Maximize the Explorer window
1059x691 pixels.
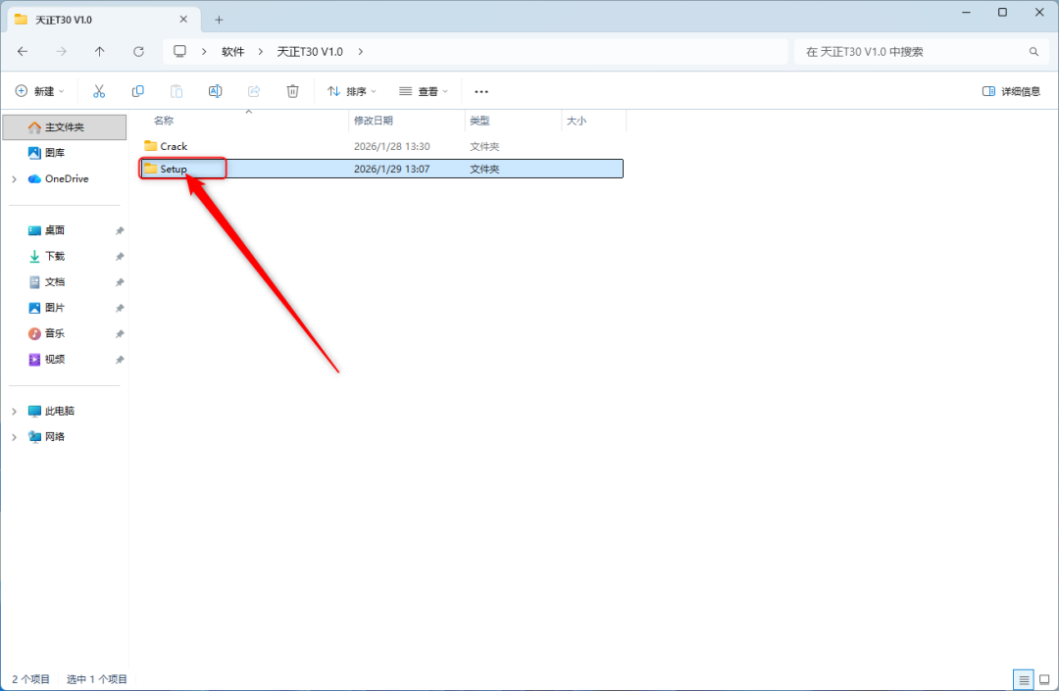[x=1002, y=12]
